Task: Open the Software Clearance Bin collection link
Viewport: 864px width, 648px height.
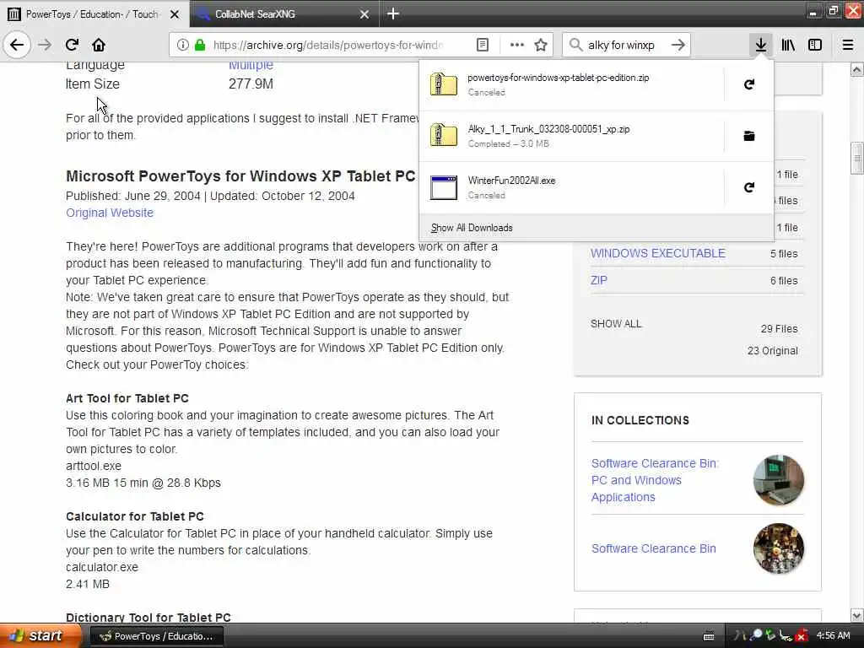Action: (x=654, y=548)
